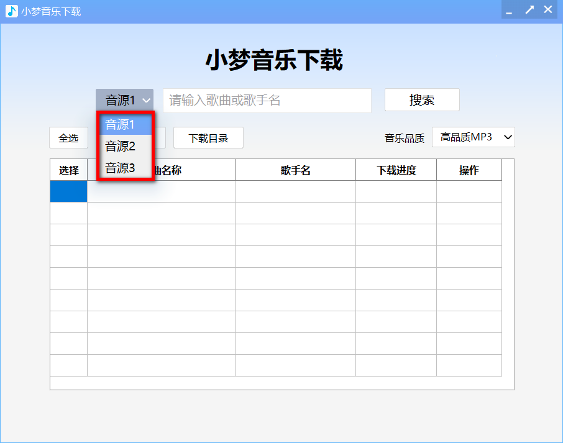Screen dimensions: 563x443
Task: Click the music note app icon in titlebar
Action: (x=11, y=9)
